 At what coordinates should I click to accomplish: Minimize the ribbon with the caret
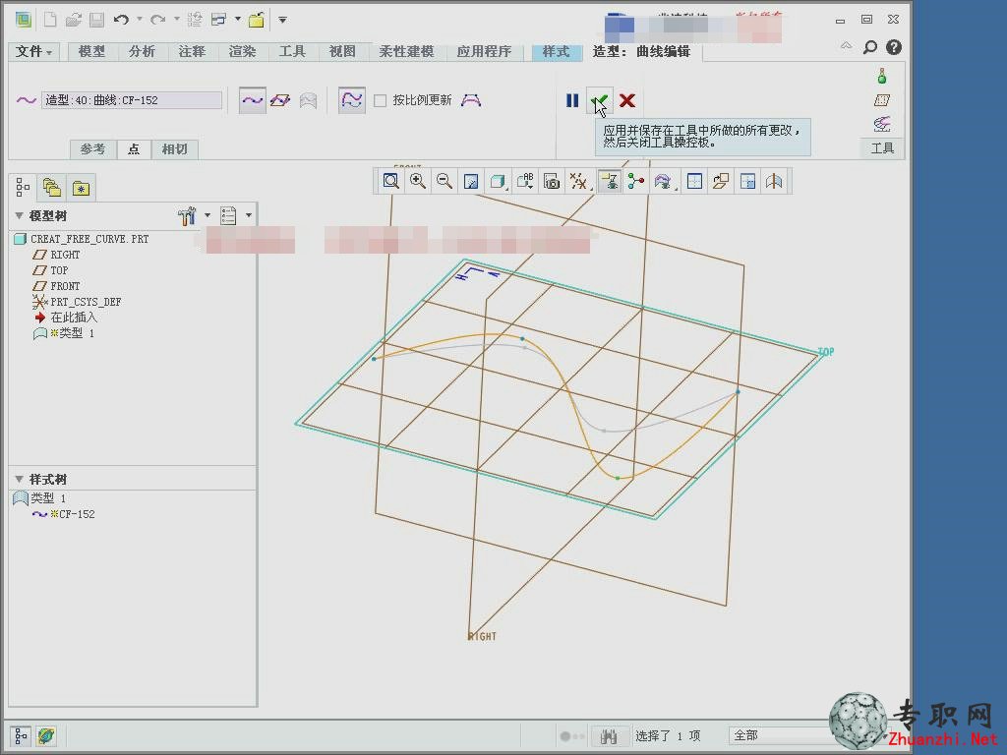(847, 46)
